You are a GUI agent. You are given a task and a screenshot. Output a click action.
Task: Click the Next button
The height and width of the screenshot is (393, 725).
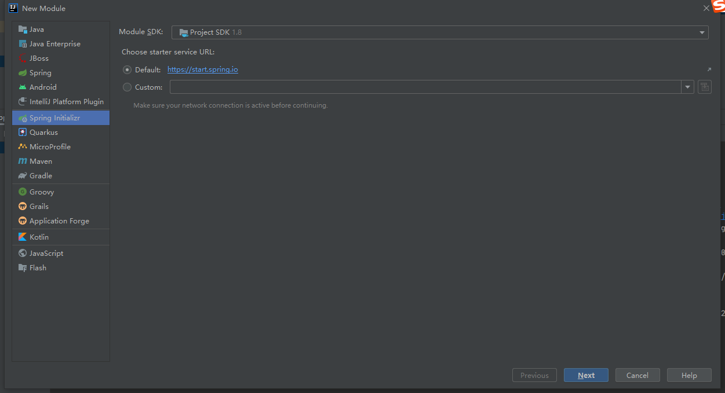[586, 375]
